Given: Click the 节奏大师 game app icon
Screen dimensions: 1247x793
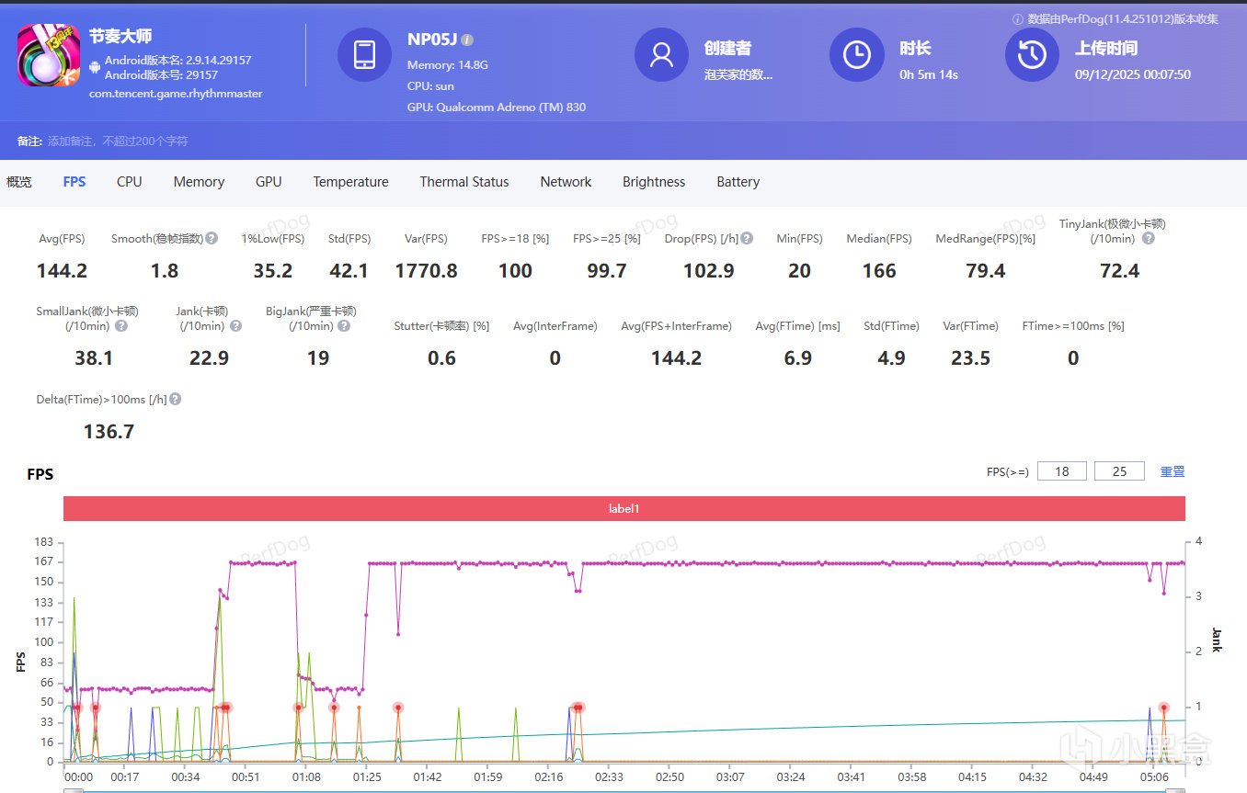Looking at the screenshot, I should (x=48, y=54).
